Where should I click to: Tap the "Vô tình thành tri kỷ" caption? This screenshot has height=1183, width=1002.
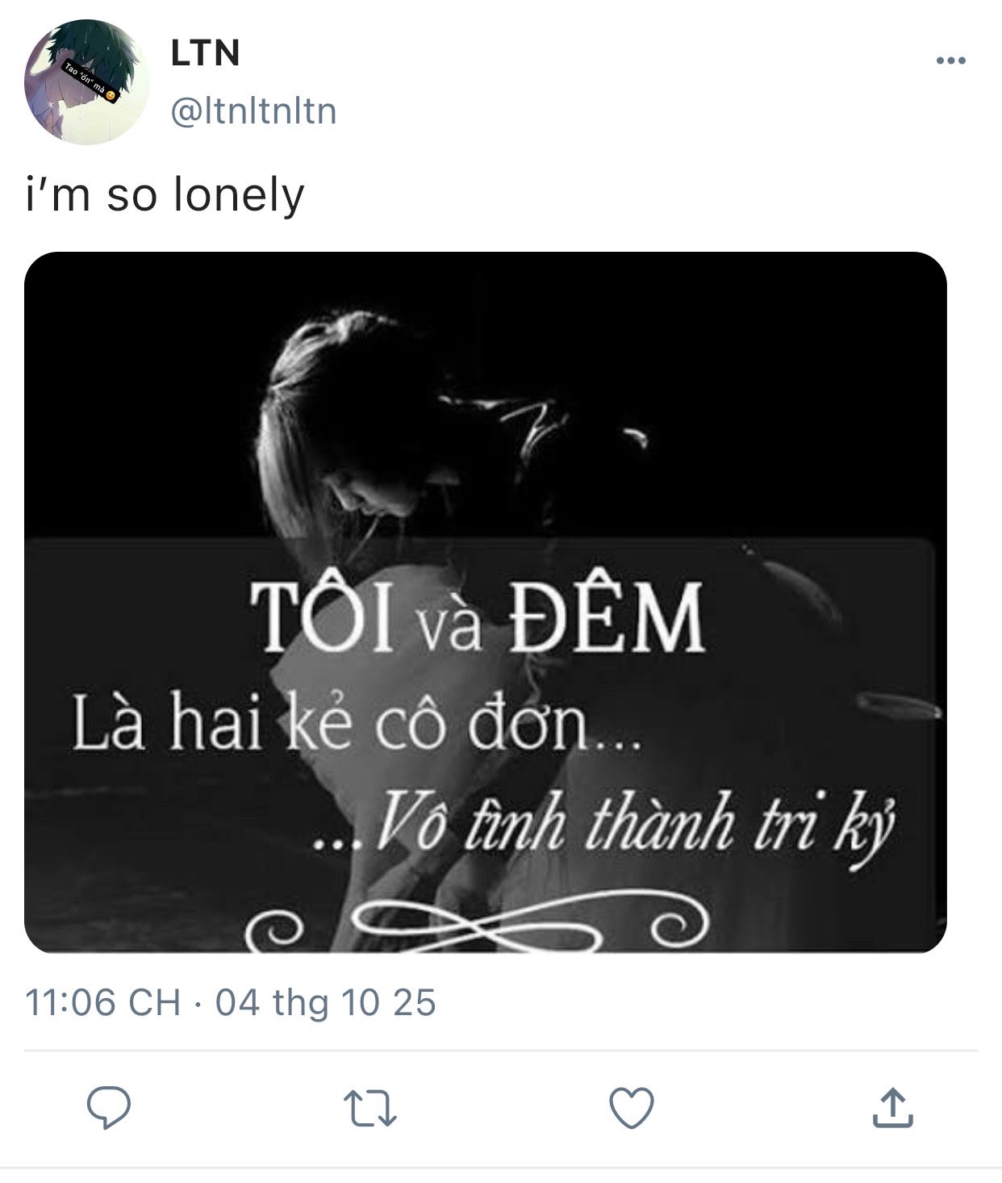coord(605,826)
